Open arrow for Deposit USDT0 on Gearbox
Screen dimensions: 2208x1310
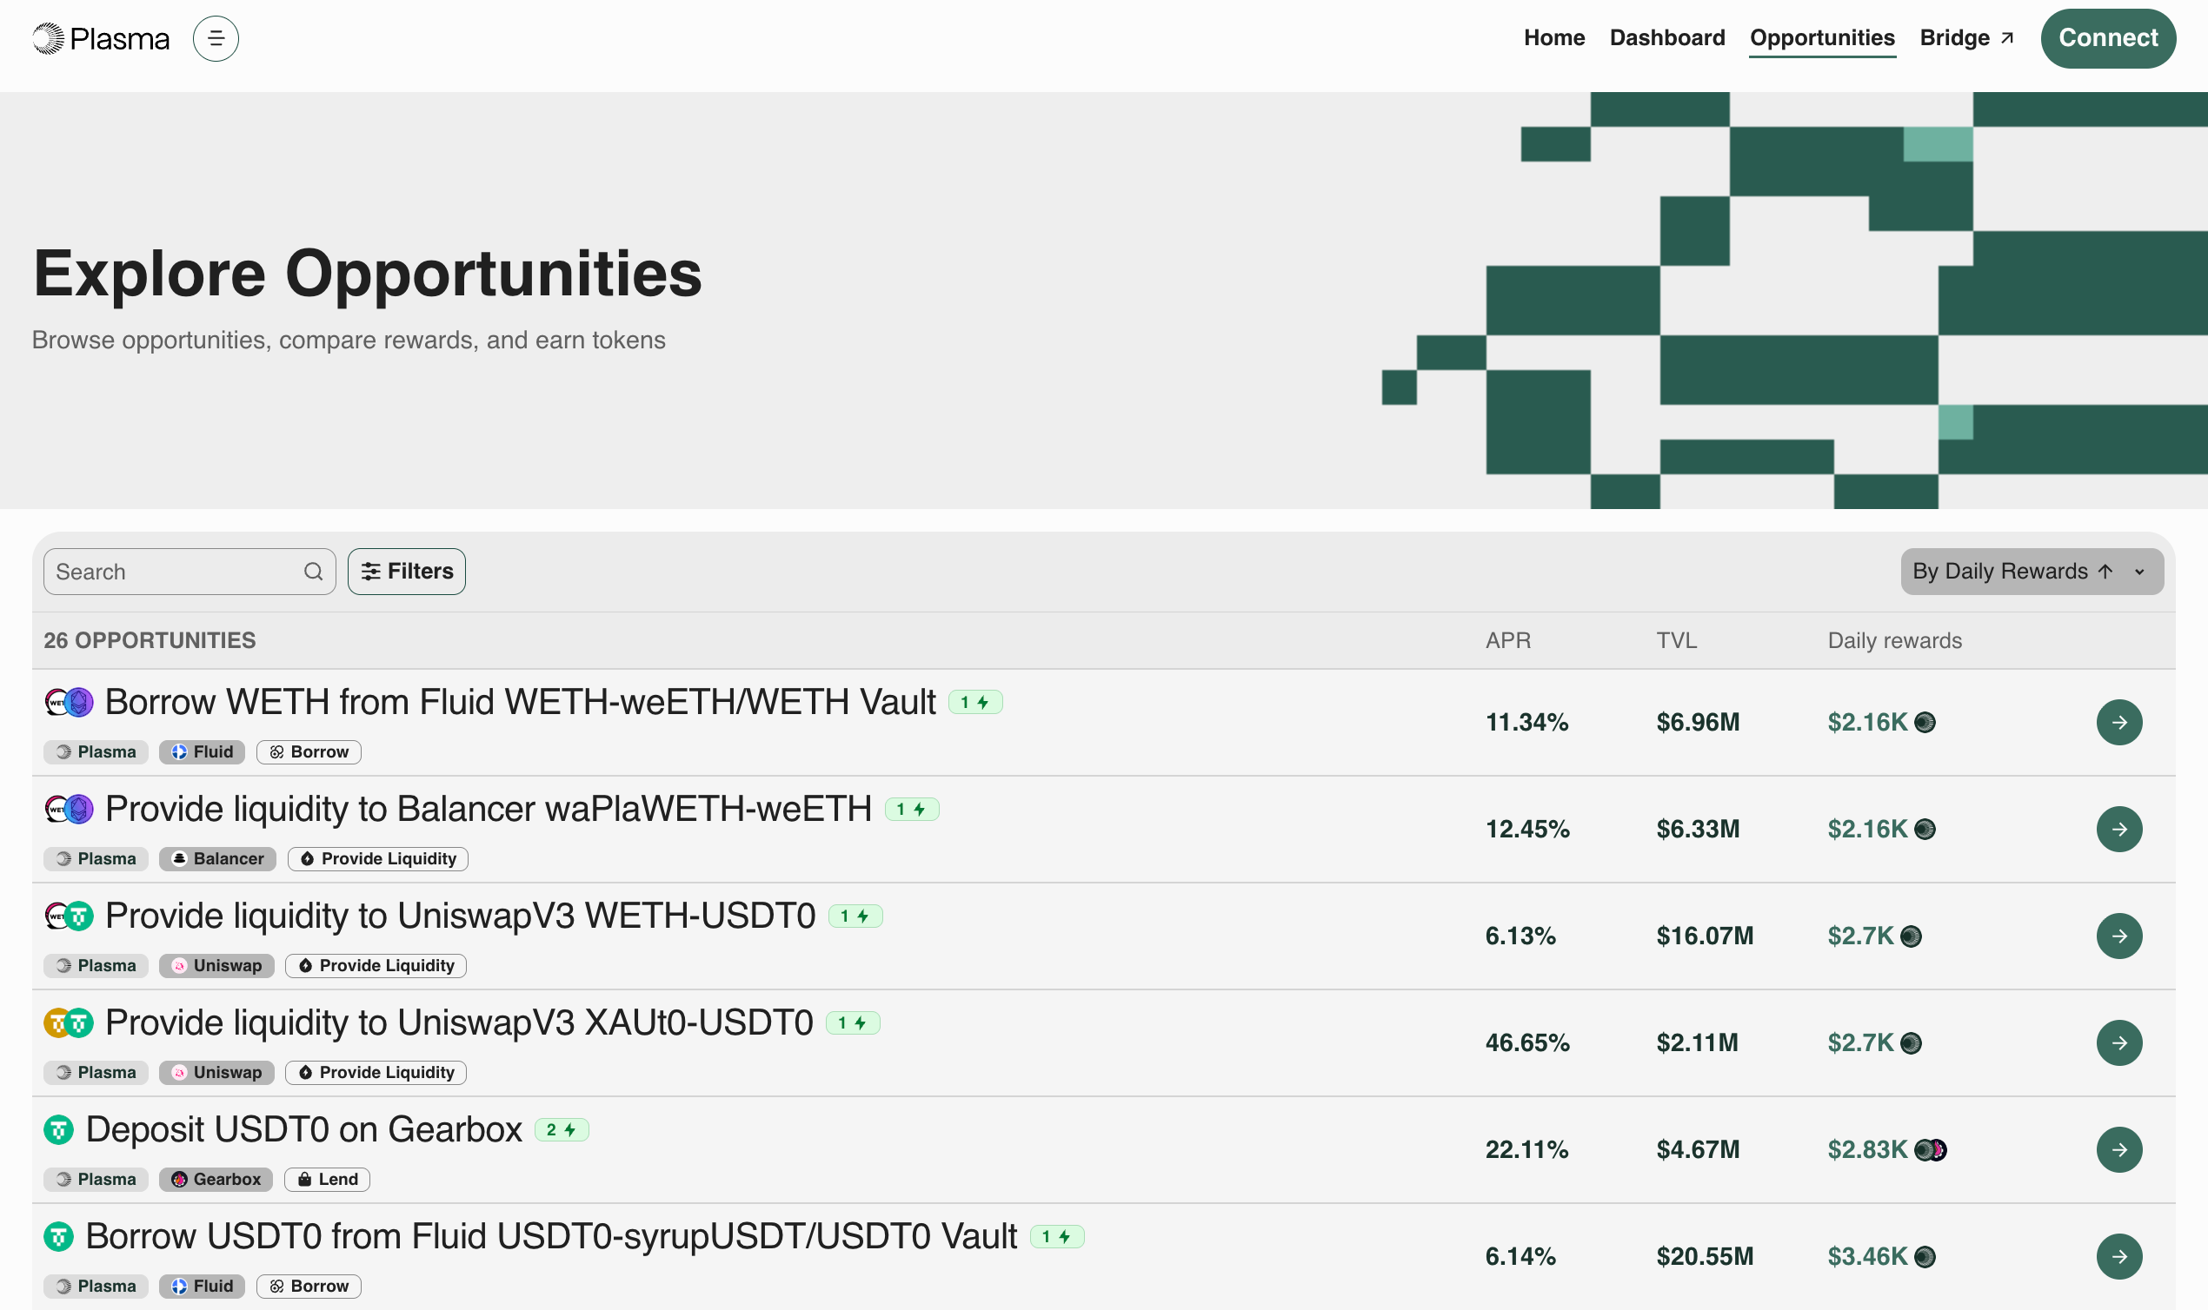click(x=2118, y=1149)
